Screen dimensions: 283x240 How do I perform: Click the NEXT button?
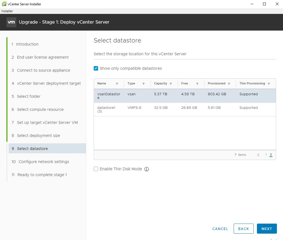click(x=267, y=229)
